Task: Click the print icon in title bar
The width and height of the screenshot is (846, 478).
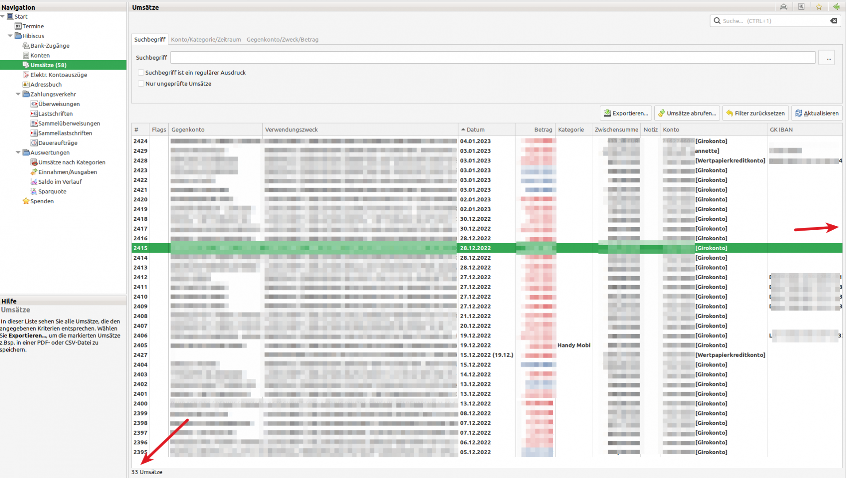Action: (x=784, y=7)
